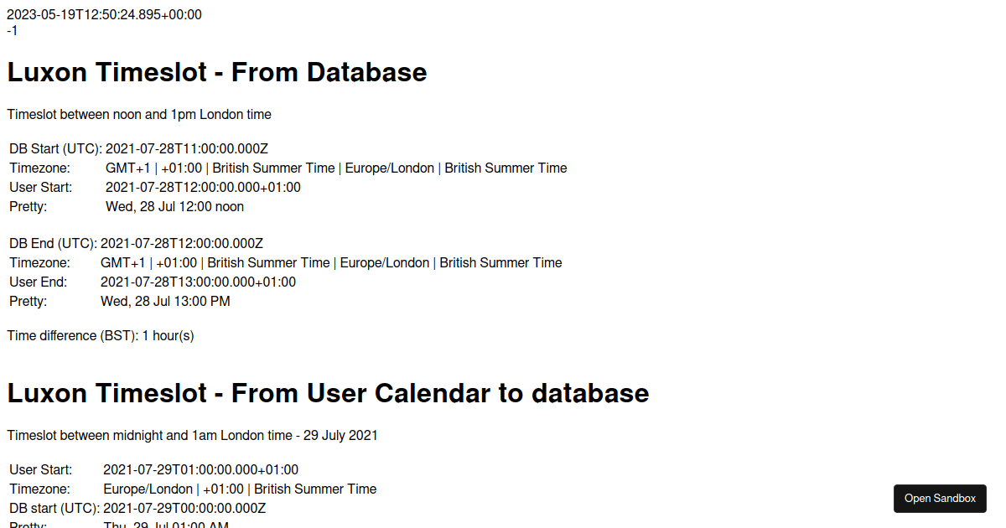Select the Pretty value Wed, 28 Jul 12:00 noon
This screenshot has width=1006, height=528.
point(174,205)
